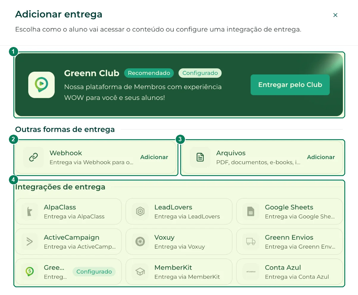This screenshot has width=358, height=295.
Task: Click 'Entrega via Voxuy' text
Action: (180, 247)
